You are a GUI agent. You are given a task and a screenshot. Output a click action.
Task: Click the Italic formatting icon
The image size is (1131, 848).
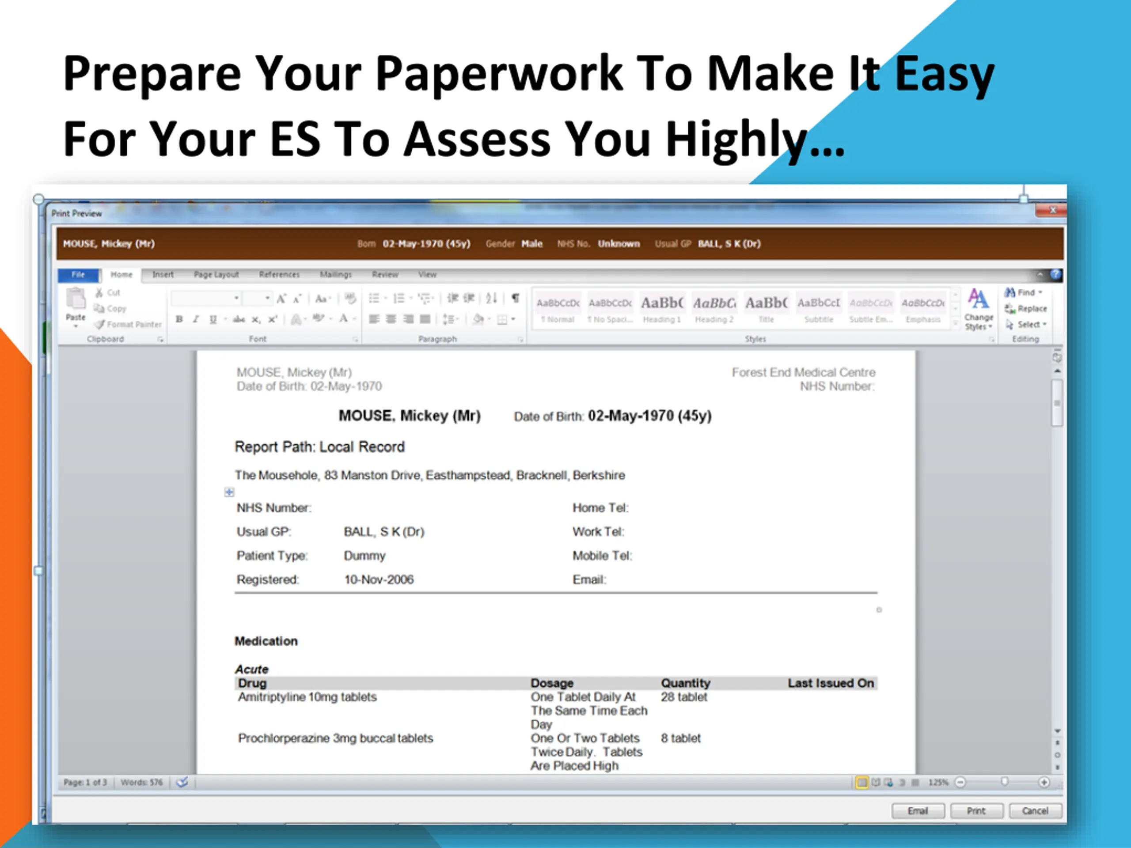(x=195, y=319)
